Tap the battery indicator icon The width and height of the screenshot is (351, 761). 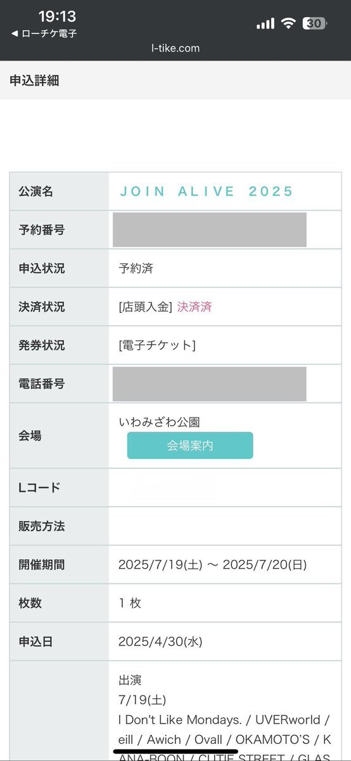click(x=315, y=23)
